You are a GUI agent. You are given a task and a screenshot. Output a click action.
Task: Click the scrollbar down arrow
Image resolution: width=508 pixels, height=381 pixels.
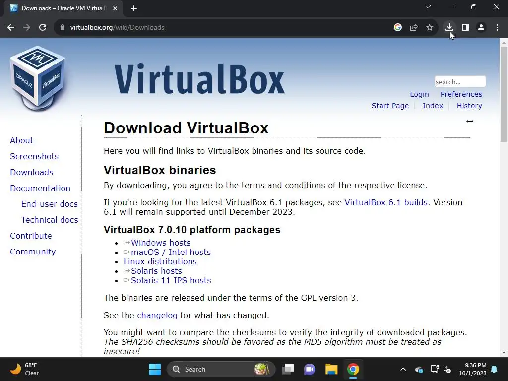click(x=504, y=353)
